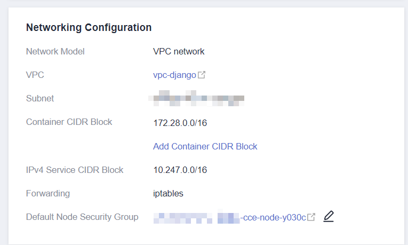The width and height of the screenshot is (408, 245).
Task: Click the VPC network value text
Action: click(x=179, y=52)
